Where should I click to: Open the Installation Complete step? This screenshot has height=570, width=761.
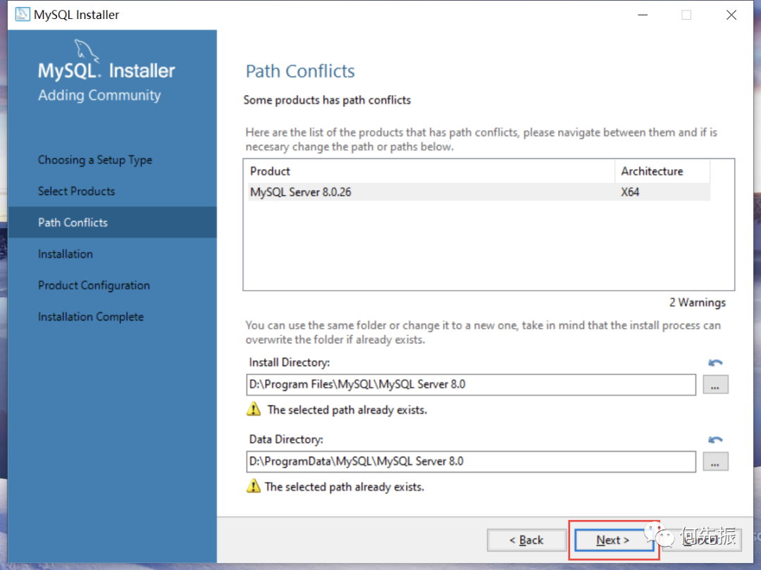click(91, 317)
